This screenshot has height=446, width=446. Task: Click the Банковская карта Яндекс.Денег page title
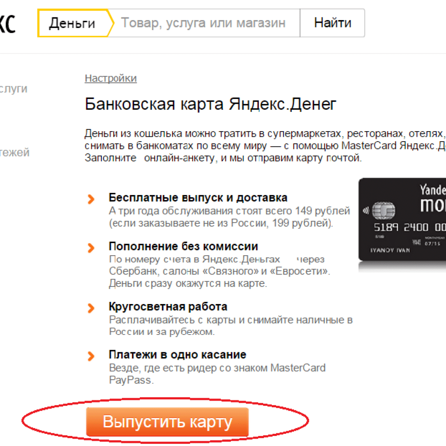210,104
